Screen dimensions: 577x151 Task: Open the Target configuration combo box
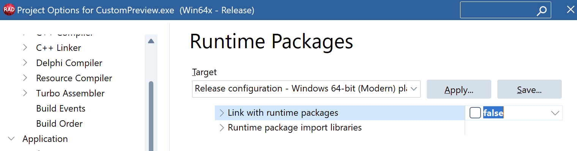[x=306, y=89]
